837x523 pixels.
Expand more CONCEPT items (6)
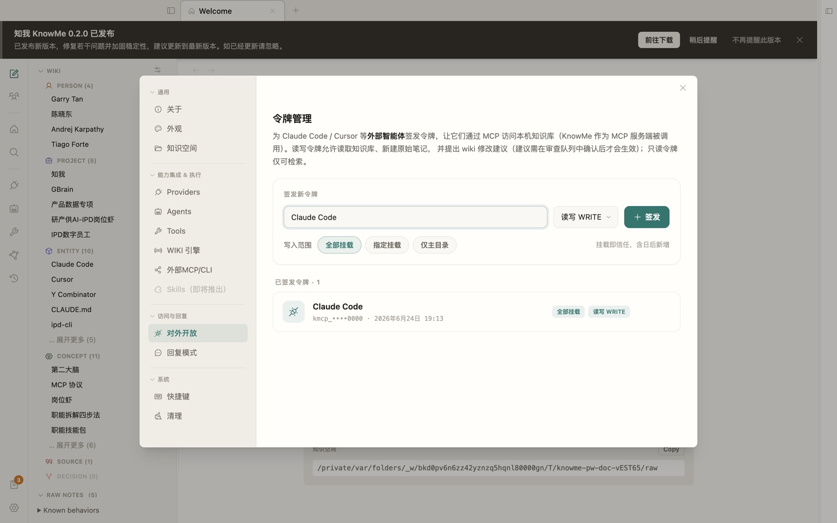point(72,445)
